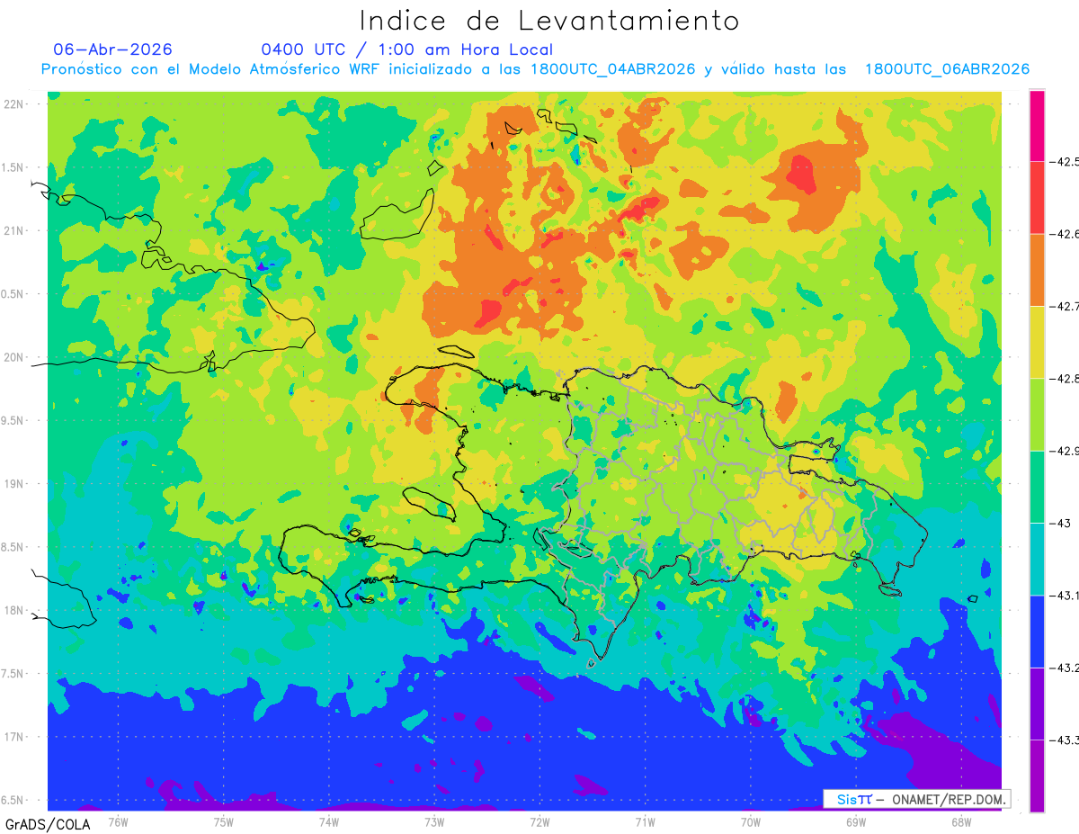Screen dimensions: 1079x834
Task: Pick the cyan legend color band
Action: [x=1037, y=559]
